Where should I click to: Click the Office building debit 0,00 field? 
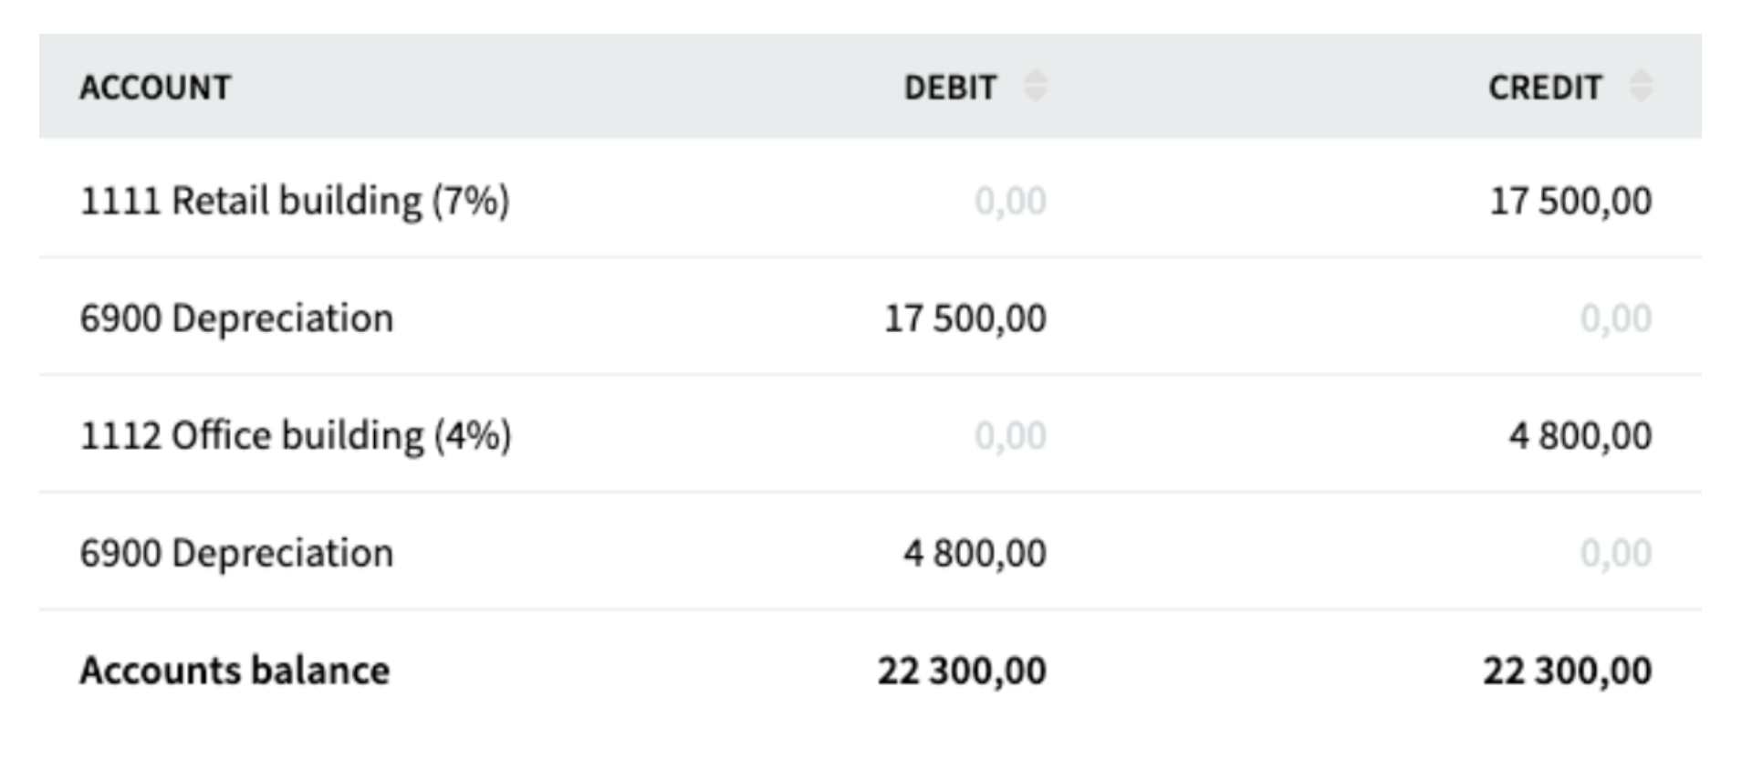coord(1010,435)
